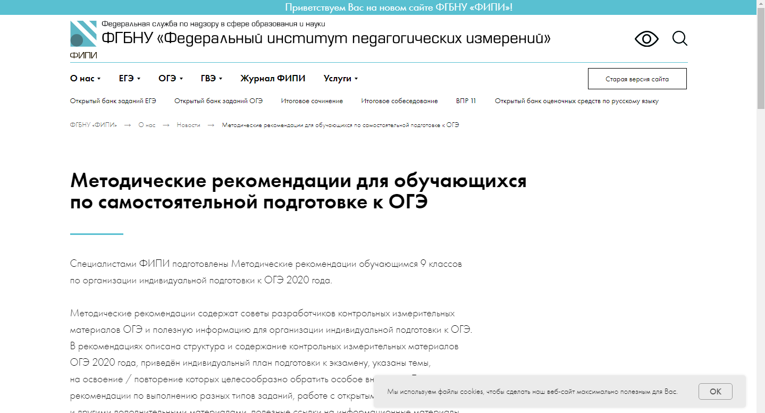
Task: Open the «ГВЭ» menu
Action: pos(211,79)
